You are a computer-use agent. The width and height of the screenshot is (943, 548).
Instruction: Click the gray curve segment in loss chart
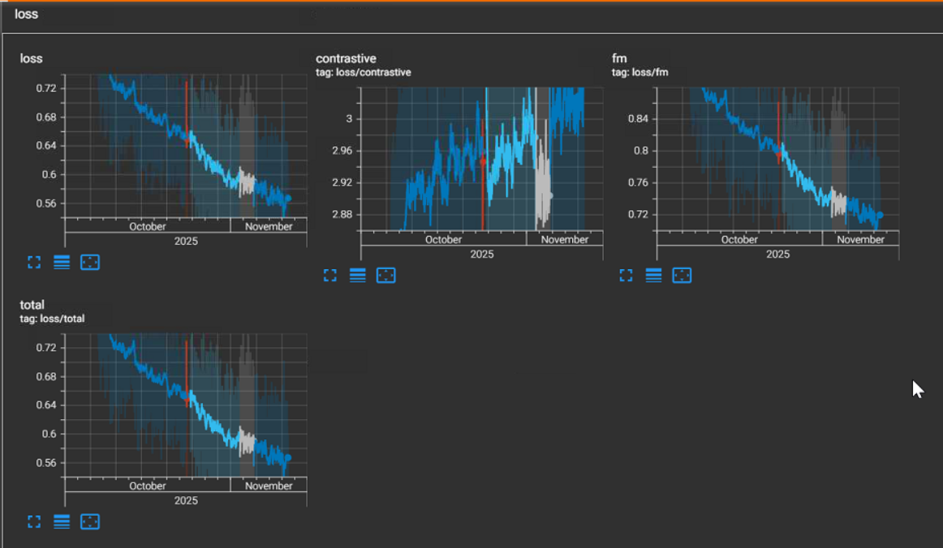246,182
